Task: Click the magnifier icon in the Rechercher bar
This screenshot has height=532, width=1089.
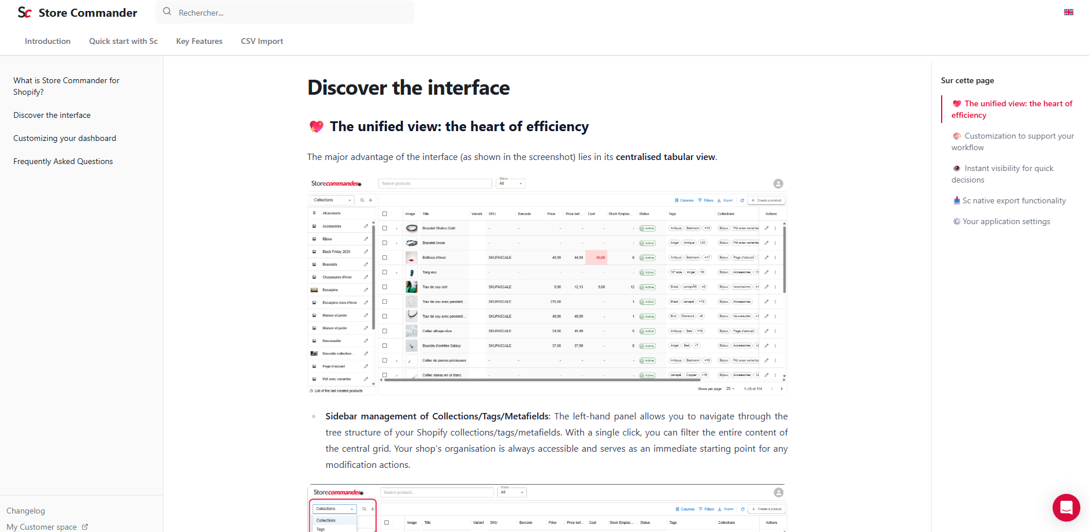Action: (x=167, y=12)
